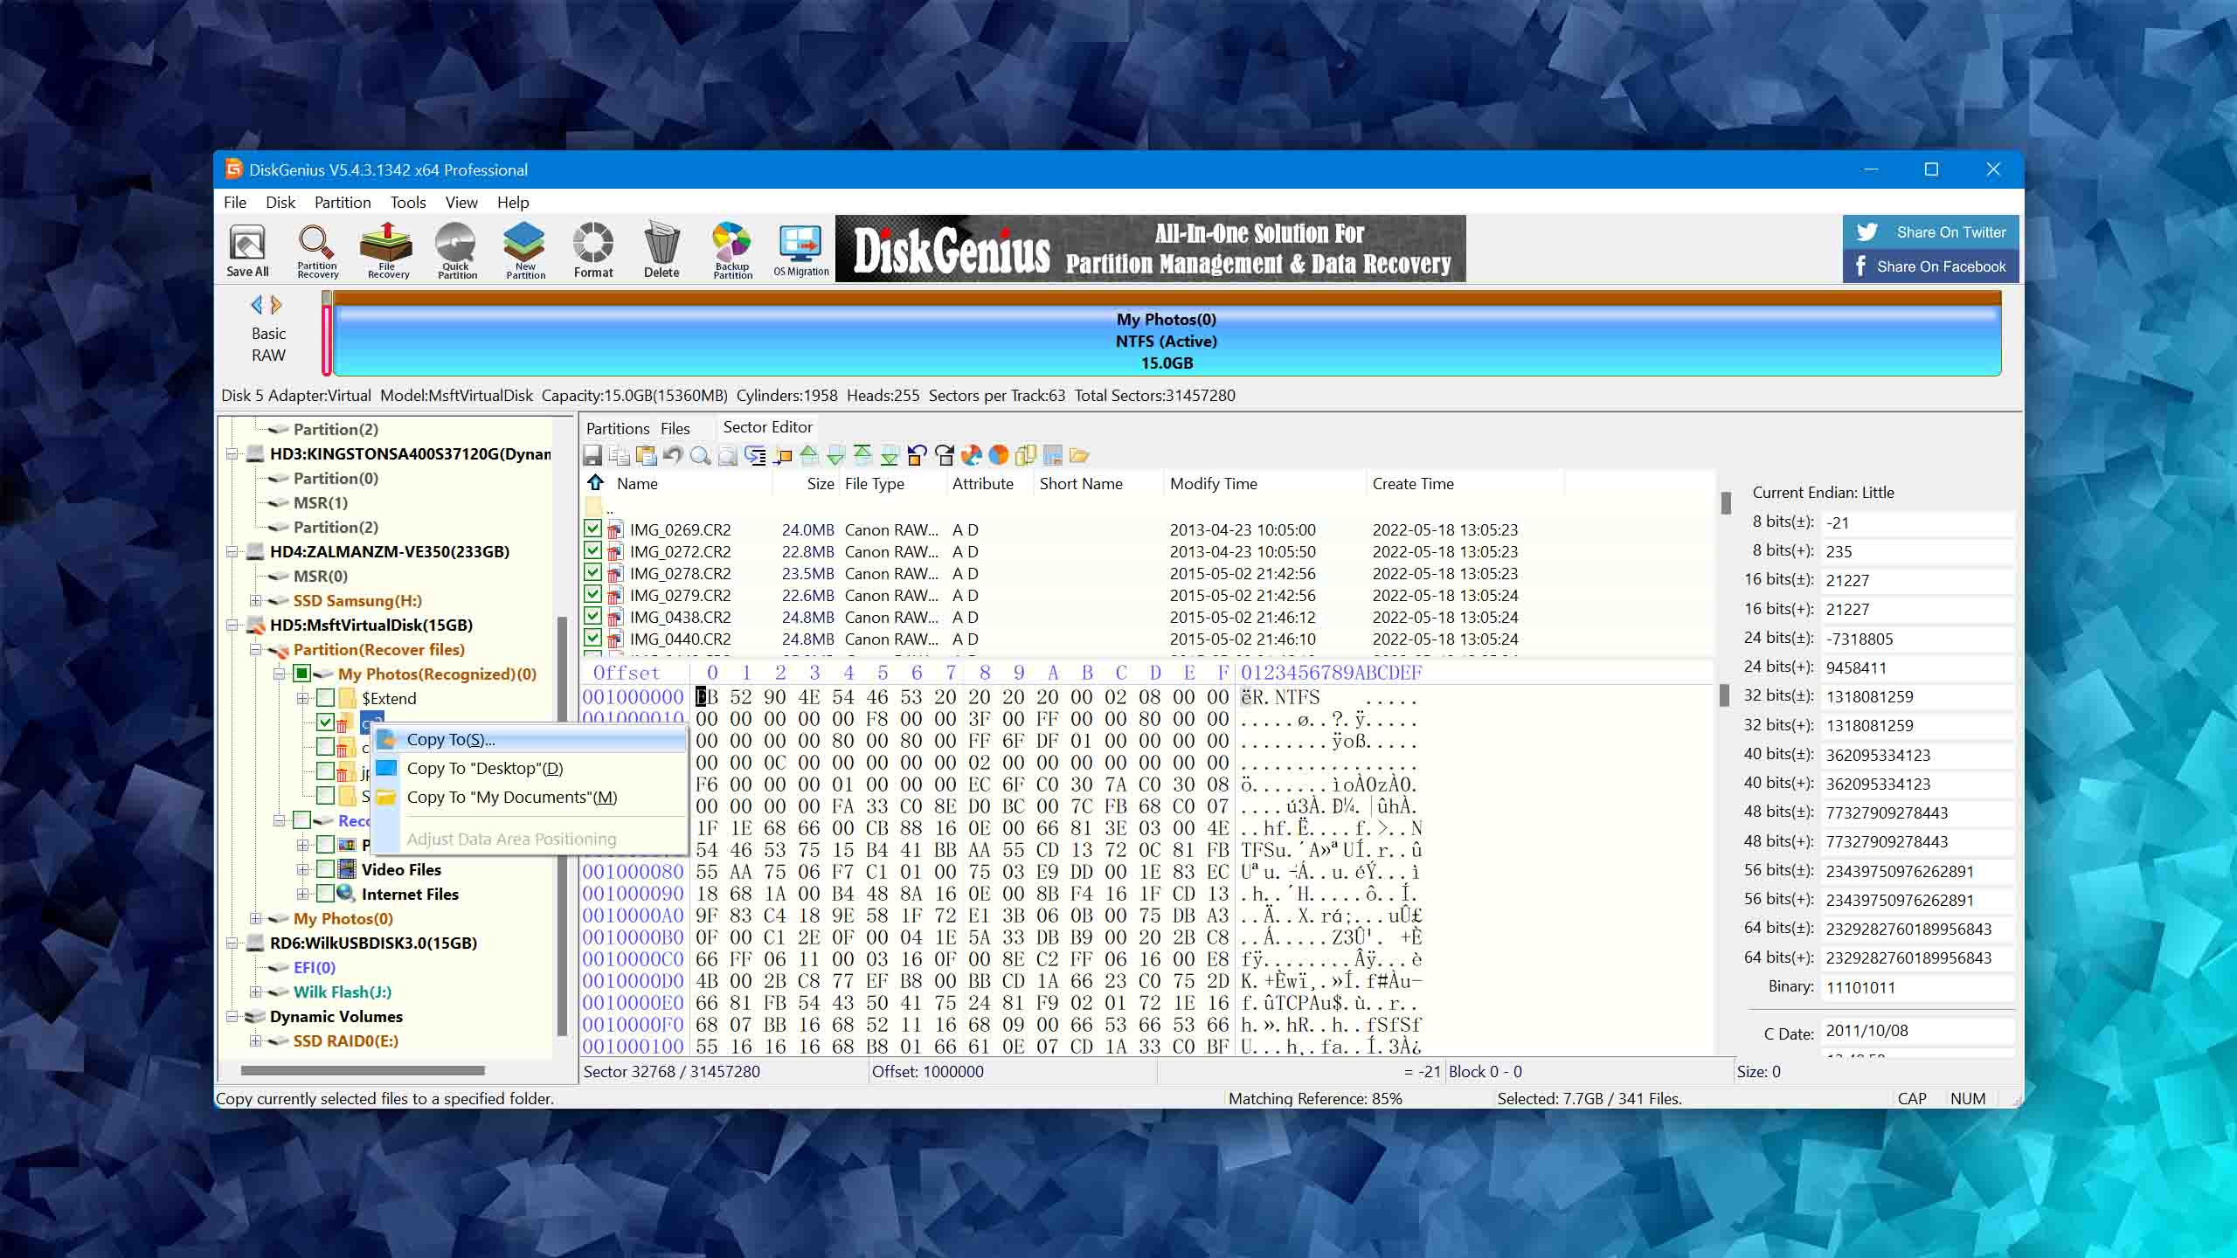Open Partition Recovery tool

click(x=316, y=251)
